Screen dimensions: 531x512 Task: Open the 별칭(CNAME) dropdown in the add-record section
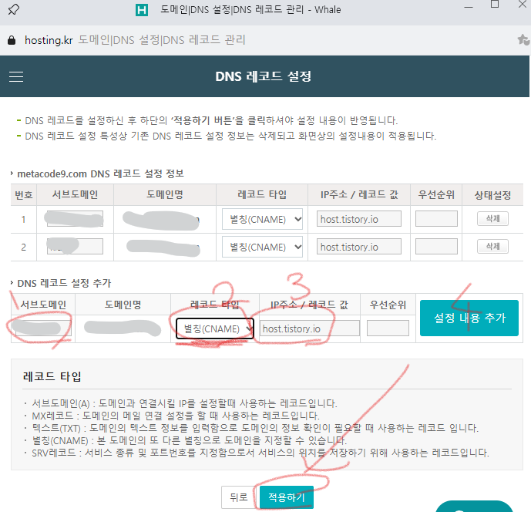(215, 328)
